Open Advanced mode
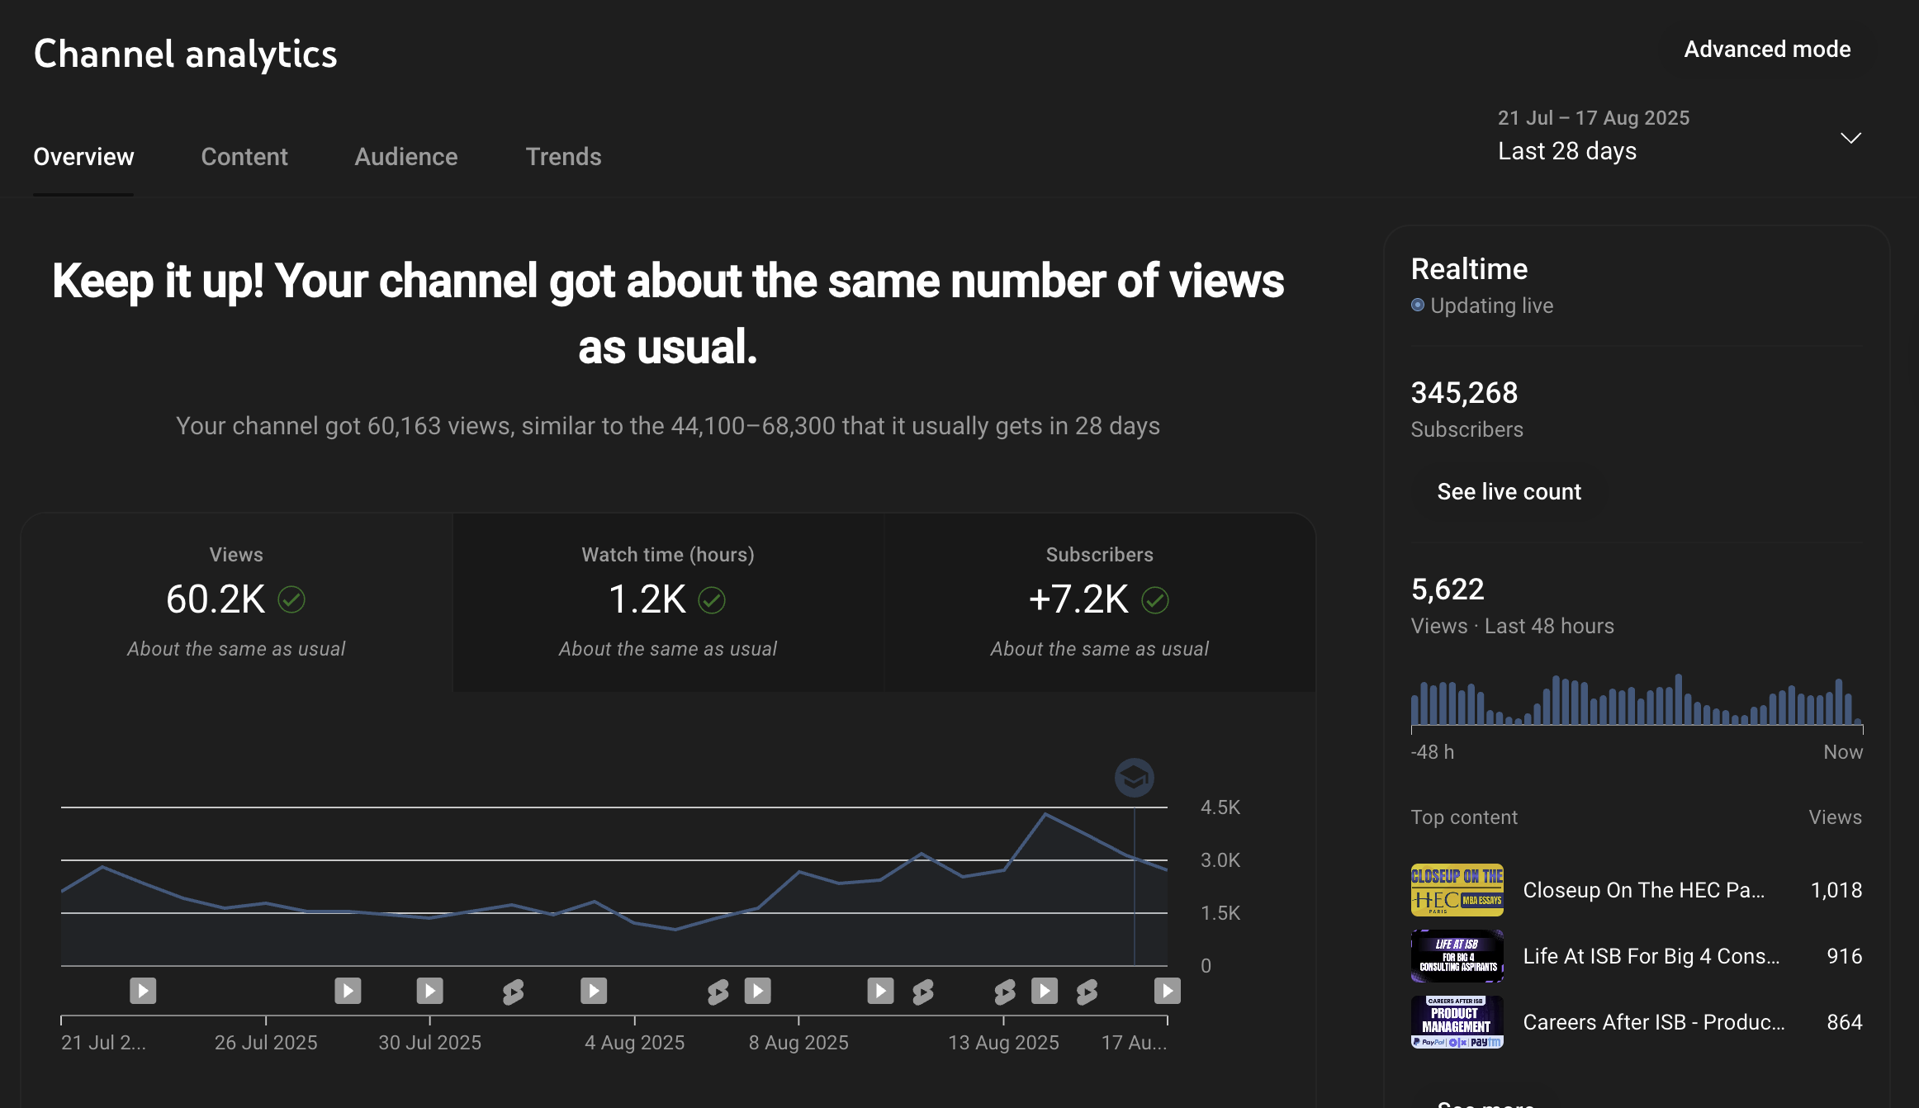Viewport: 1919px width, 1108px height. [1767, 50]
